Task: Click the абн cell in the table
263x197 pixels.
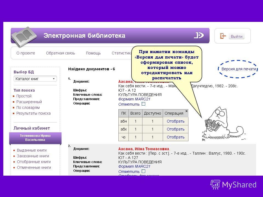Action: pos(124,121)
